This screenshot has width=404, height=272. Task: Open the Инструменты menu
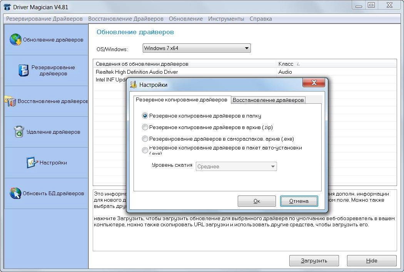pyautogui.click(x=226, y=19)
